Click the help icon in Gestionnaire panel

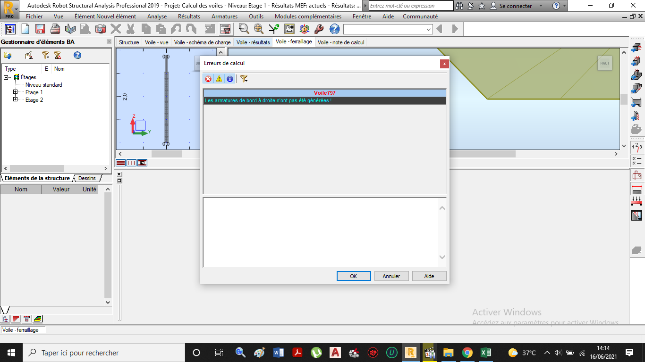click(77, 55)
